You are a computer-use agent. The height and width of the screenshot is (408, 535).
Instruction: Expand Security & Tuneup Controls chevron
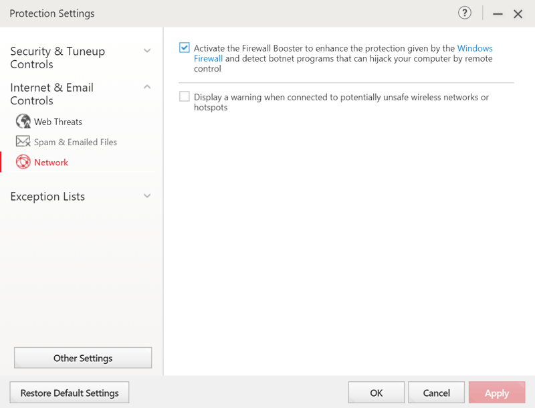click(x=147, y=51)
